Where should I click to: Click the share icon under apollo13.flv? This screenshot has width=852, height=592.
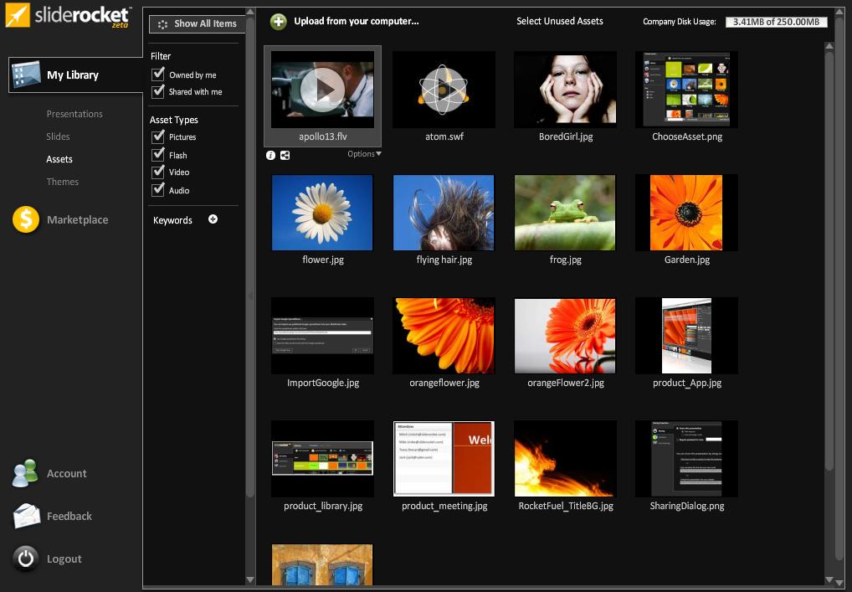285,156
